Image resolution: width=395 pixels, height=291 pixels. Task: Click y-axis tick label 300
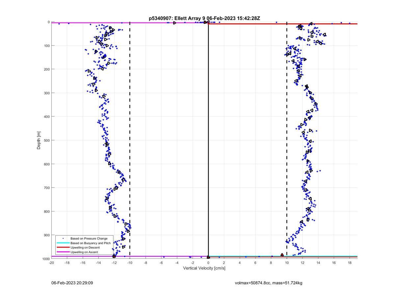[x=46, y=93]
